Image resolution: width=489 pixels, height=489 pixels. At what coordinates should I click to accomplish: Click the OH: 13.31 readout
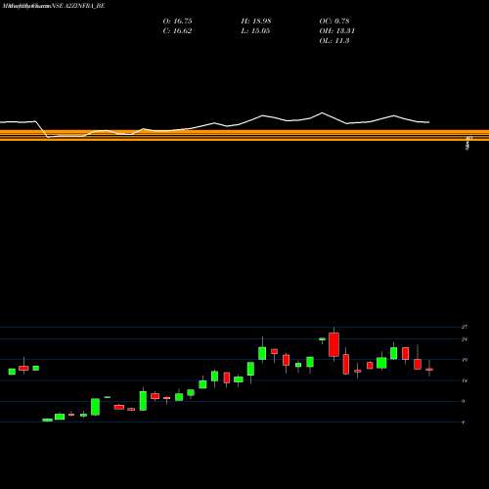337,30
